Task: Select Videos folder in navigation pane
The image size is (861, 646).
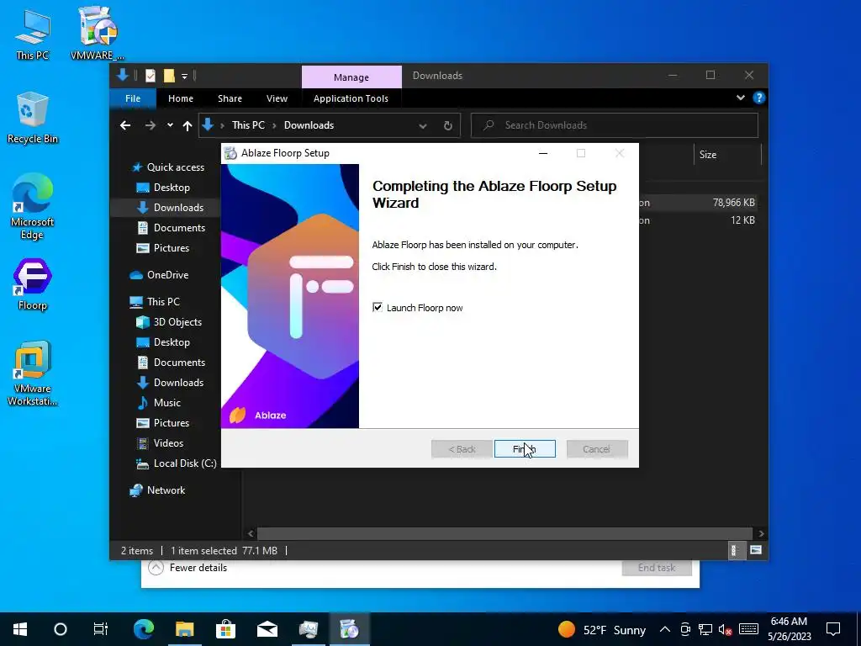Action: click(x=167, y=442)
